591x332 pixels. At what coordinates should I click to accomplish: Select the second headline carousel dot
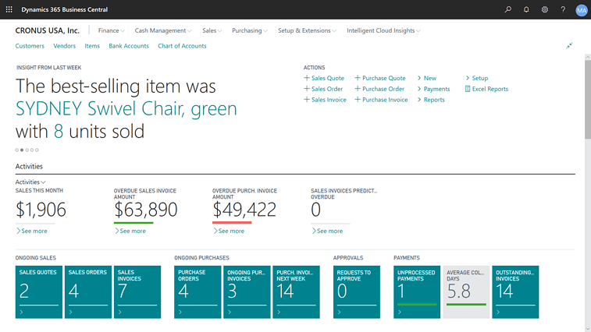click(x=22, y=150)
